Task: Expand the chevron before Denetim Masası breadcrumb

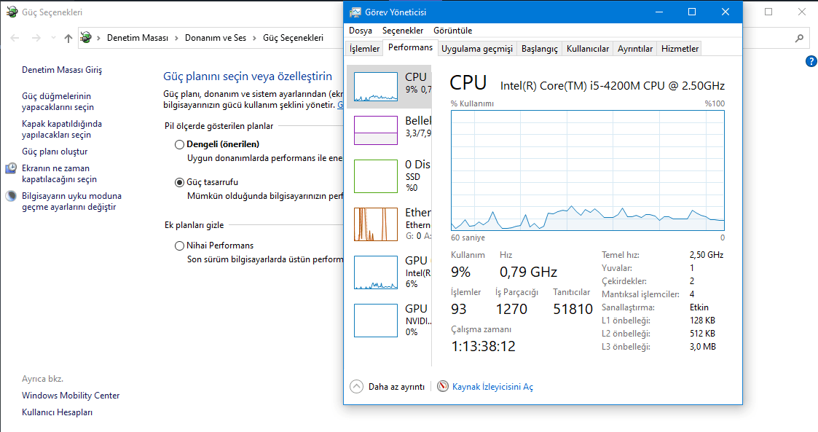Action: 99,38
